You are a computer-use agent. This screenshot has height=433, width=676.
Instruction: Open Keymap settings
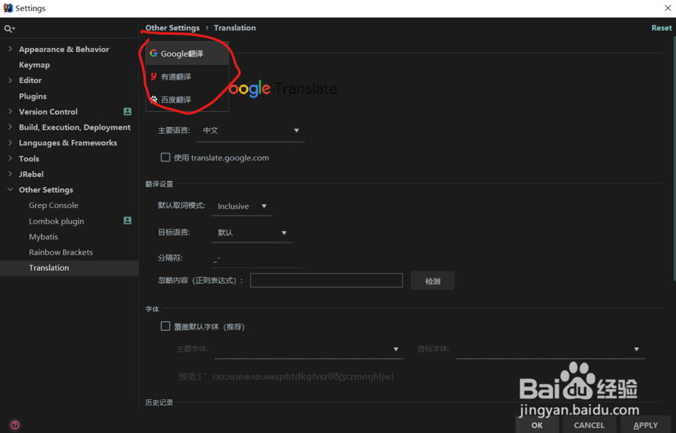pos(34,65)
